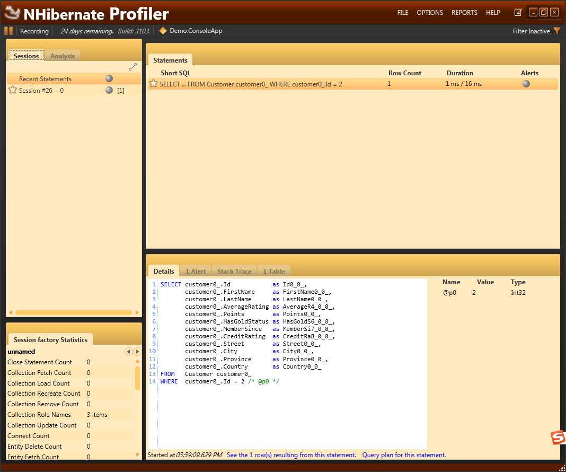Open the HELP menu

point(493,13)
